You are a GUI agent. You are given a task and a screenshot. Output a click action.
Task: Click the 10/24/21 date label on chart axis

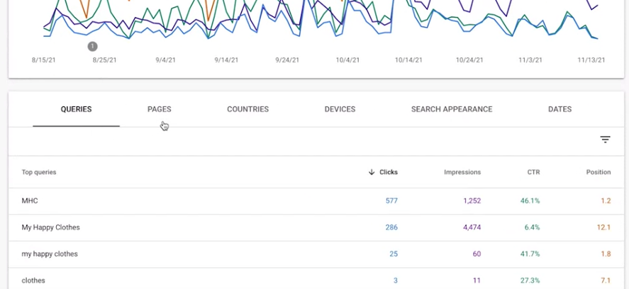[469, 60]
